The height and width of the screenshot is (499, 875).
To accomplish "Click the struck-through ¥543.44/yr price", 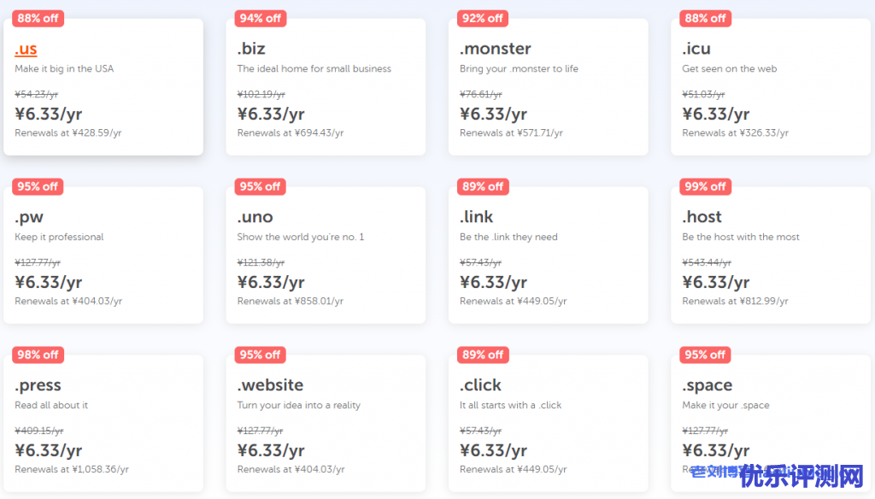I will [707, 262].
